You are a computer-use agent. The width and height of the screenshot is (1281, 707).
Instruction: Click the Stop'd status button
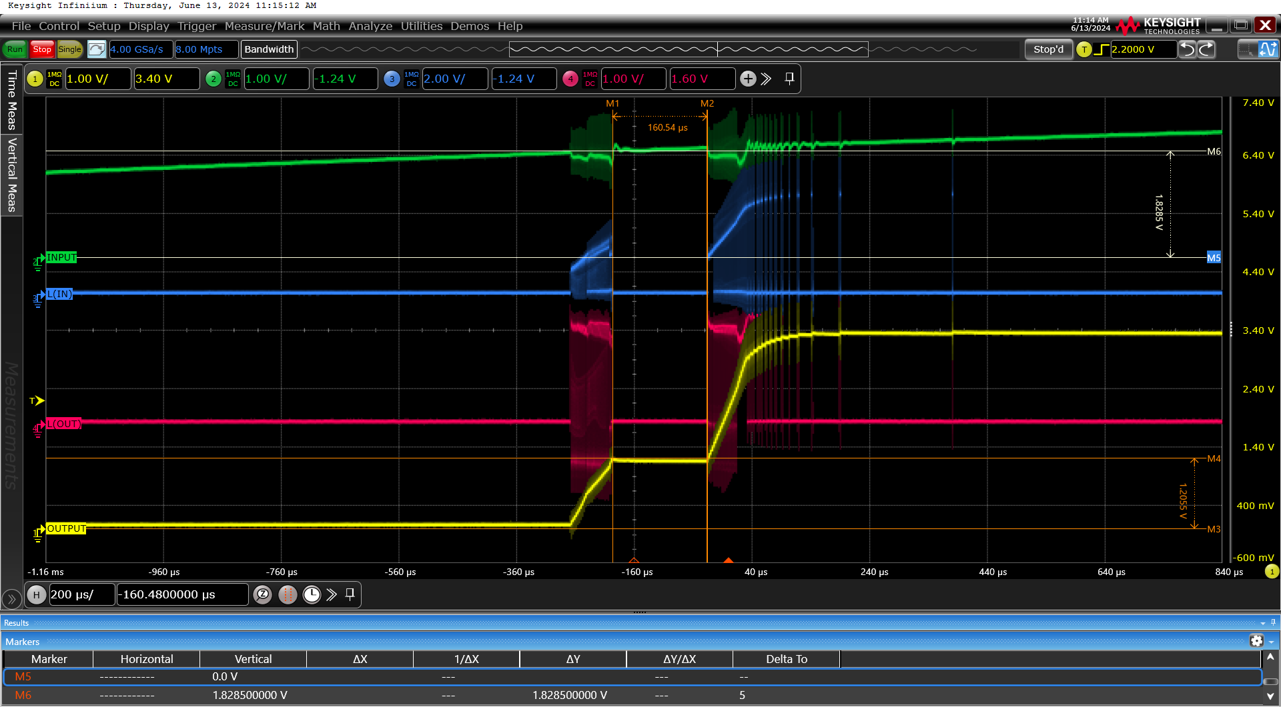click(x=1048, y=49)
